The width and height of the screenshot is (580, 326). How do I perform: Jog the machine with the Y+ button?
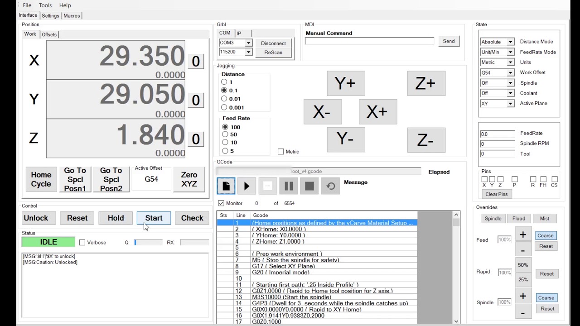tap(345, 83)
